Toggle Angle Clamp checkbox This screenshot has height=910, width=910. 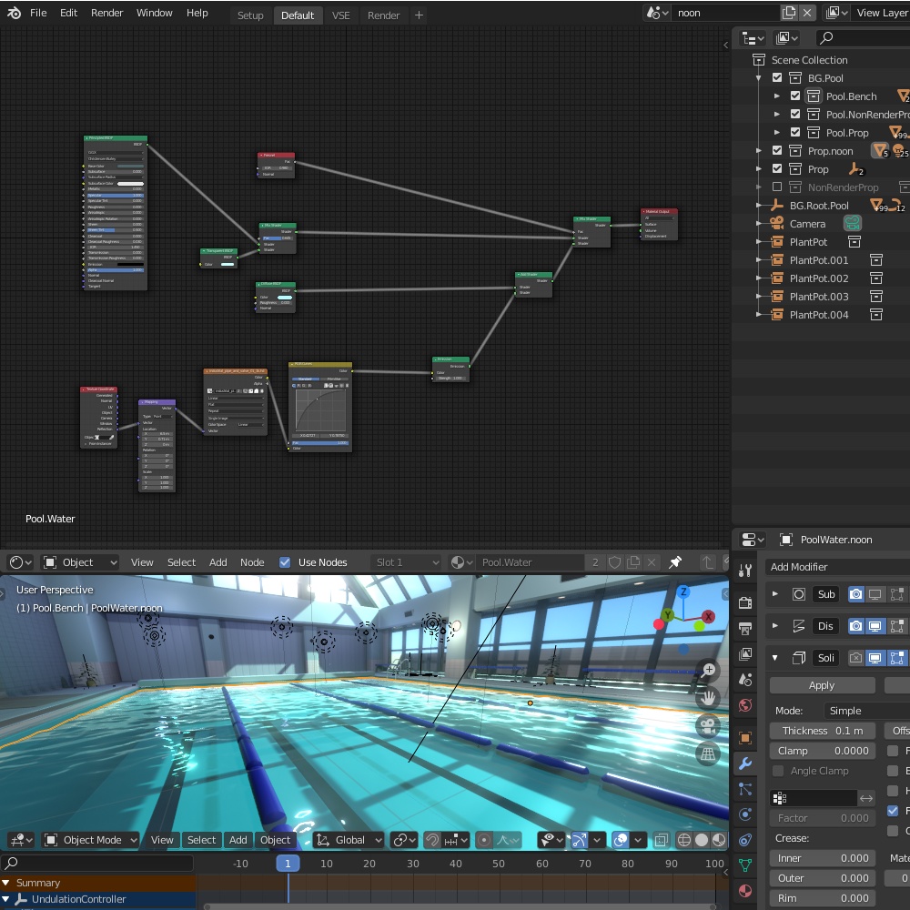[778, 771]
